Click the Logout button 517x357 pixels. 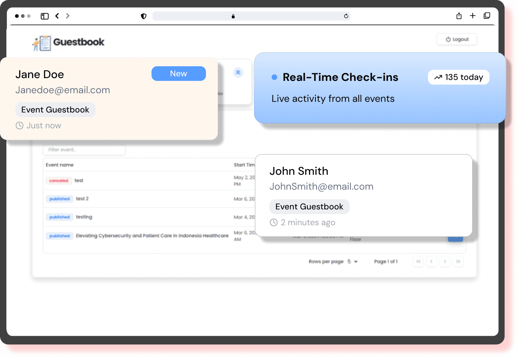(x=457, y=39)
